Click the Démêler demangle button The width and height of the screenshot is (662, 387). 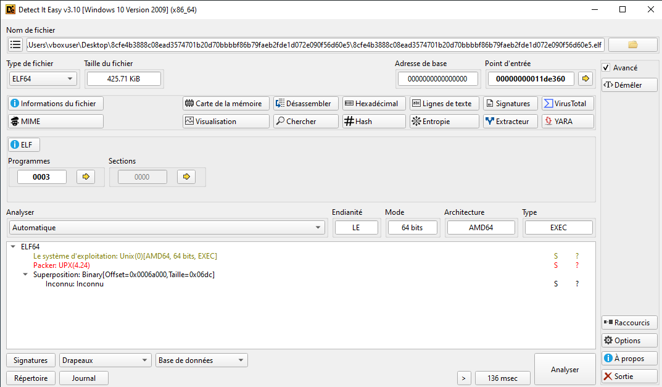629,85
